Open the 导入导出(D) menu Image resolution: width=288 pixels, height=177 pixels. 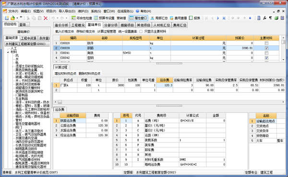[67, 11]
